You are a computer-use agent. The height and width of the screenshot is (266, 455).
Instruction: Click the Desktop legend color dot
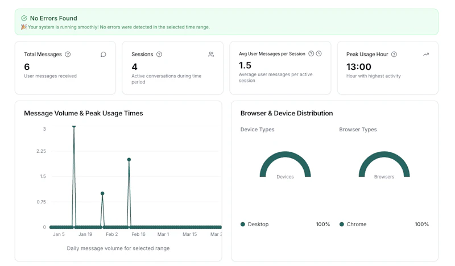tap(243, 225)
